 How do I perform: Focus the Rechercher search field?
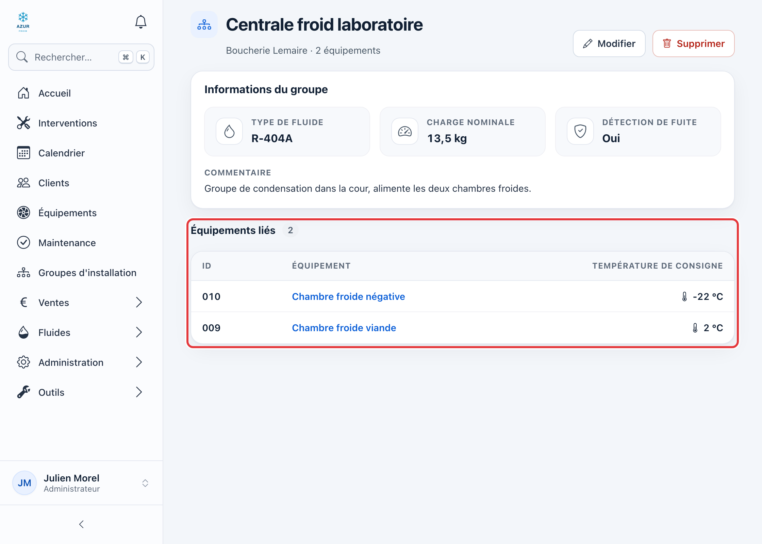[81, 57]
